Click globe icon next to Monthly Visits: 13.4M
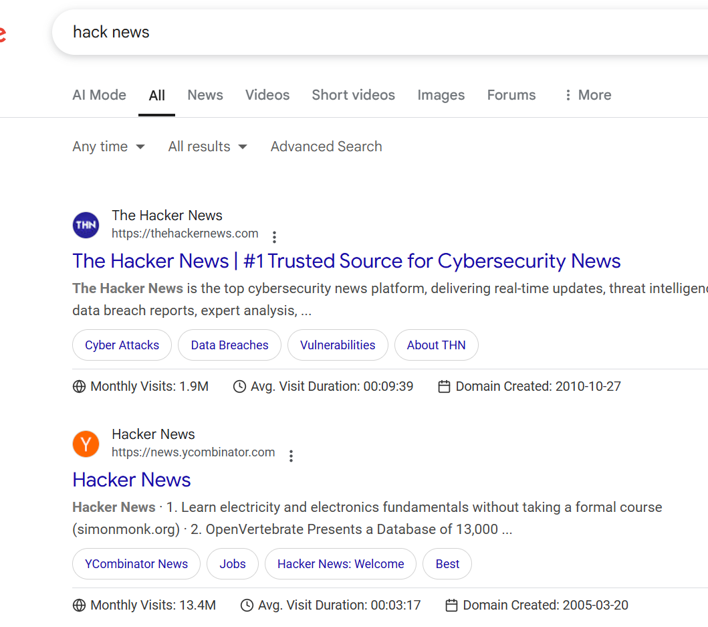 [79, 606]
